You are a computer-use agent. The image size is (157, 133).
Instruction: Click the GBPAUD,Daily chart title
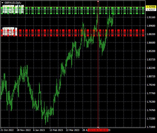click(x=13, y=3)
